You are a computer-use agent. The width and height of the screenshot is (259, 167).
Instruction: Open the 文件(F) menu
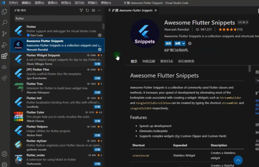(x=13, y=3)
